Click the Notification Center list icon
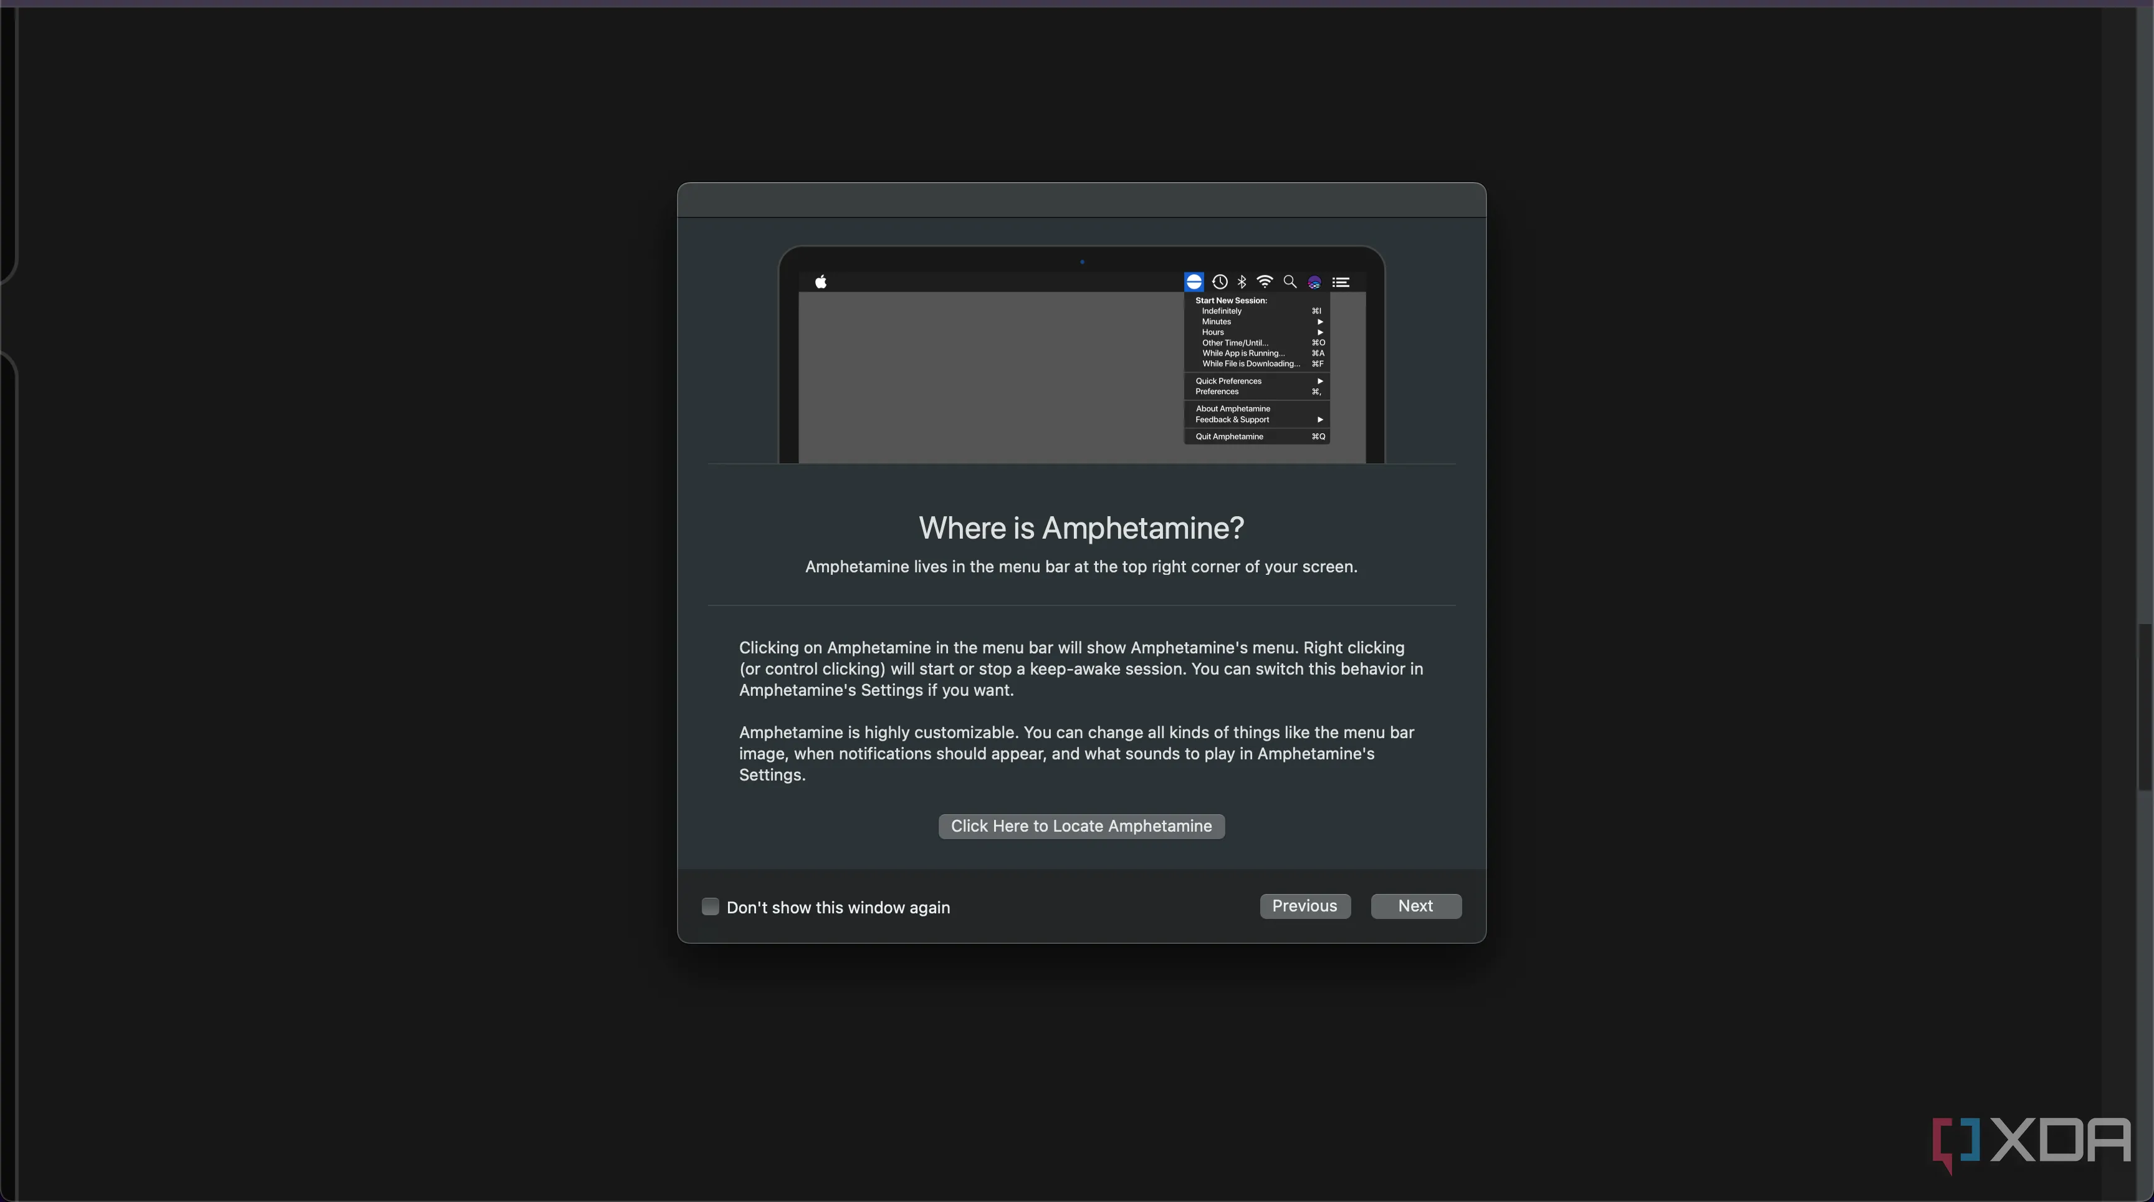This screenshot has width=2154, height=1202. [x=1341, y=282]
